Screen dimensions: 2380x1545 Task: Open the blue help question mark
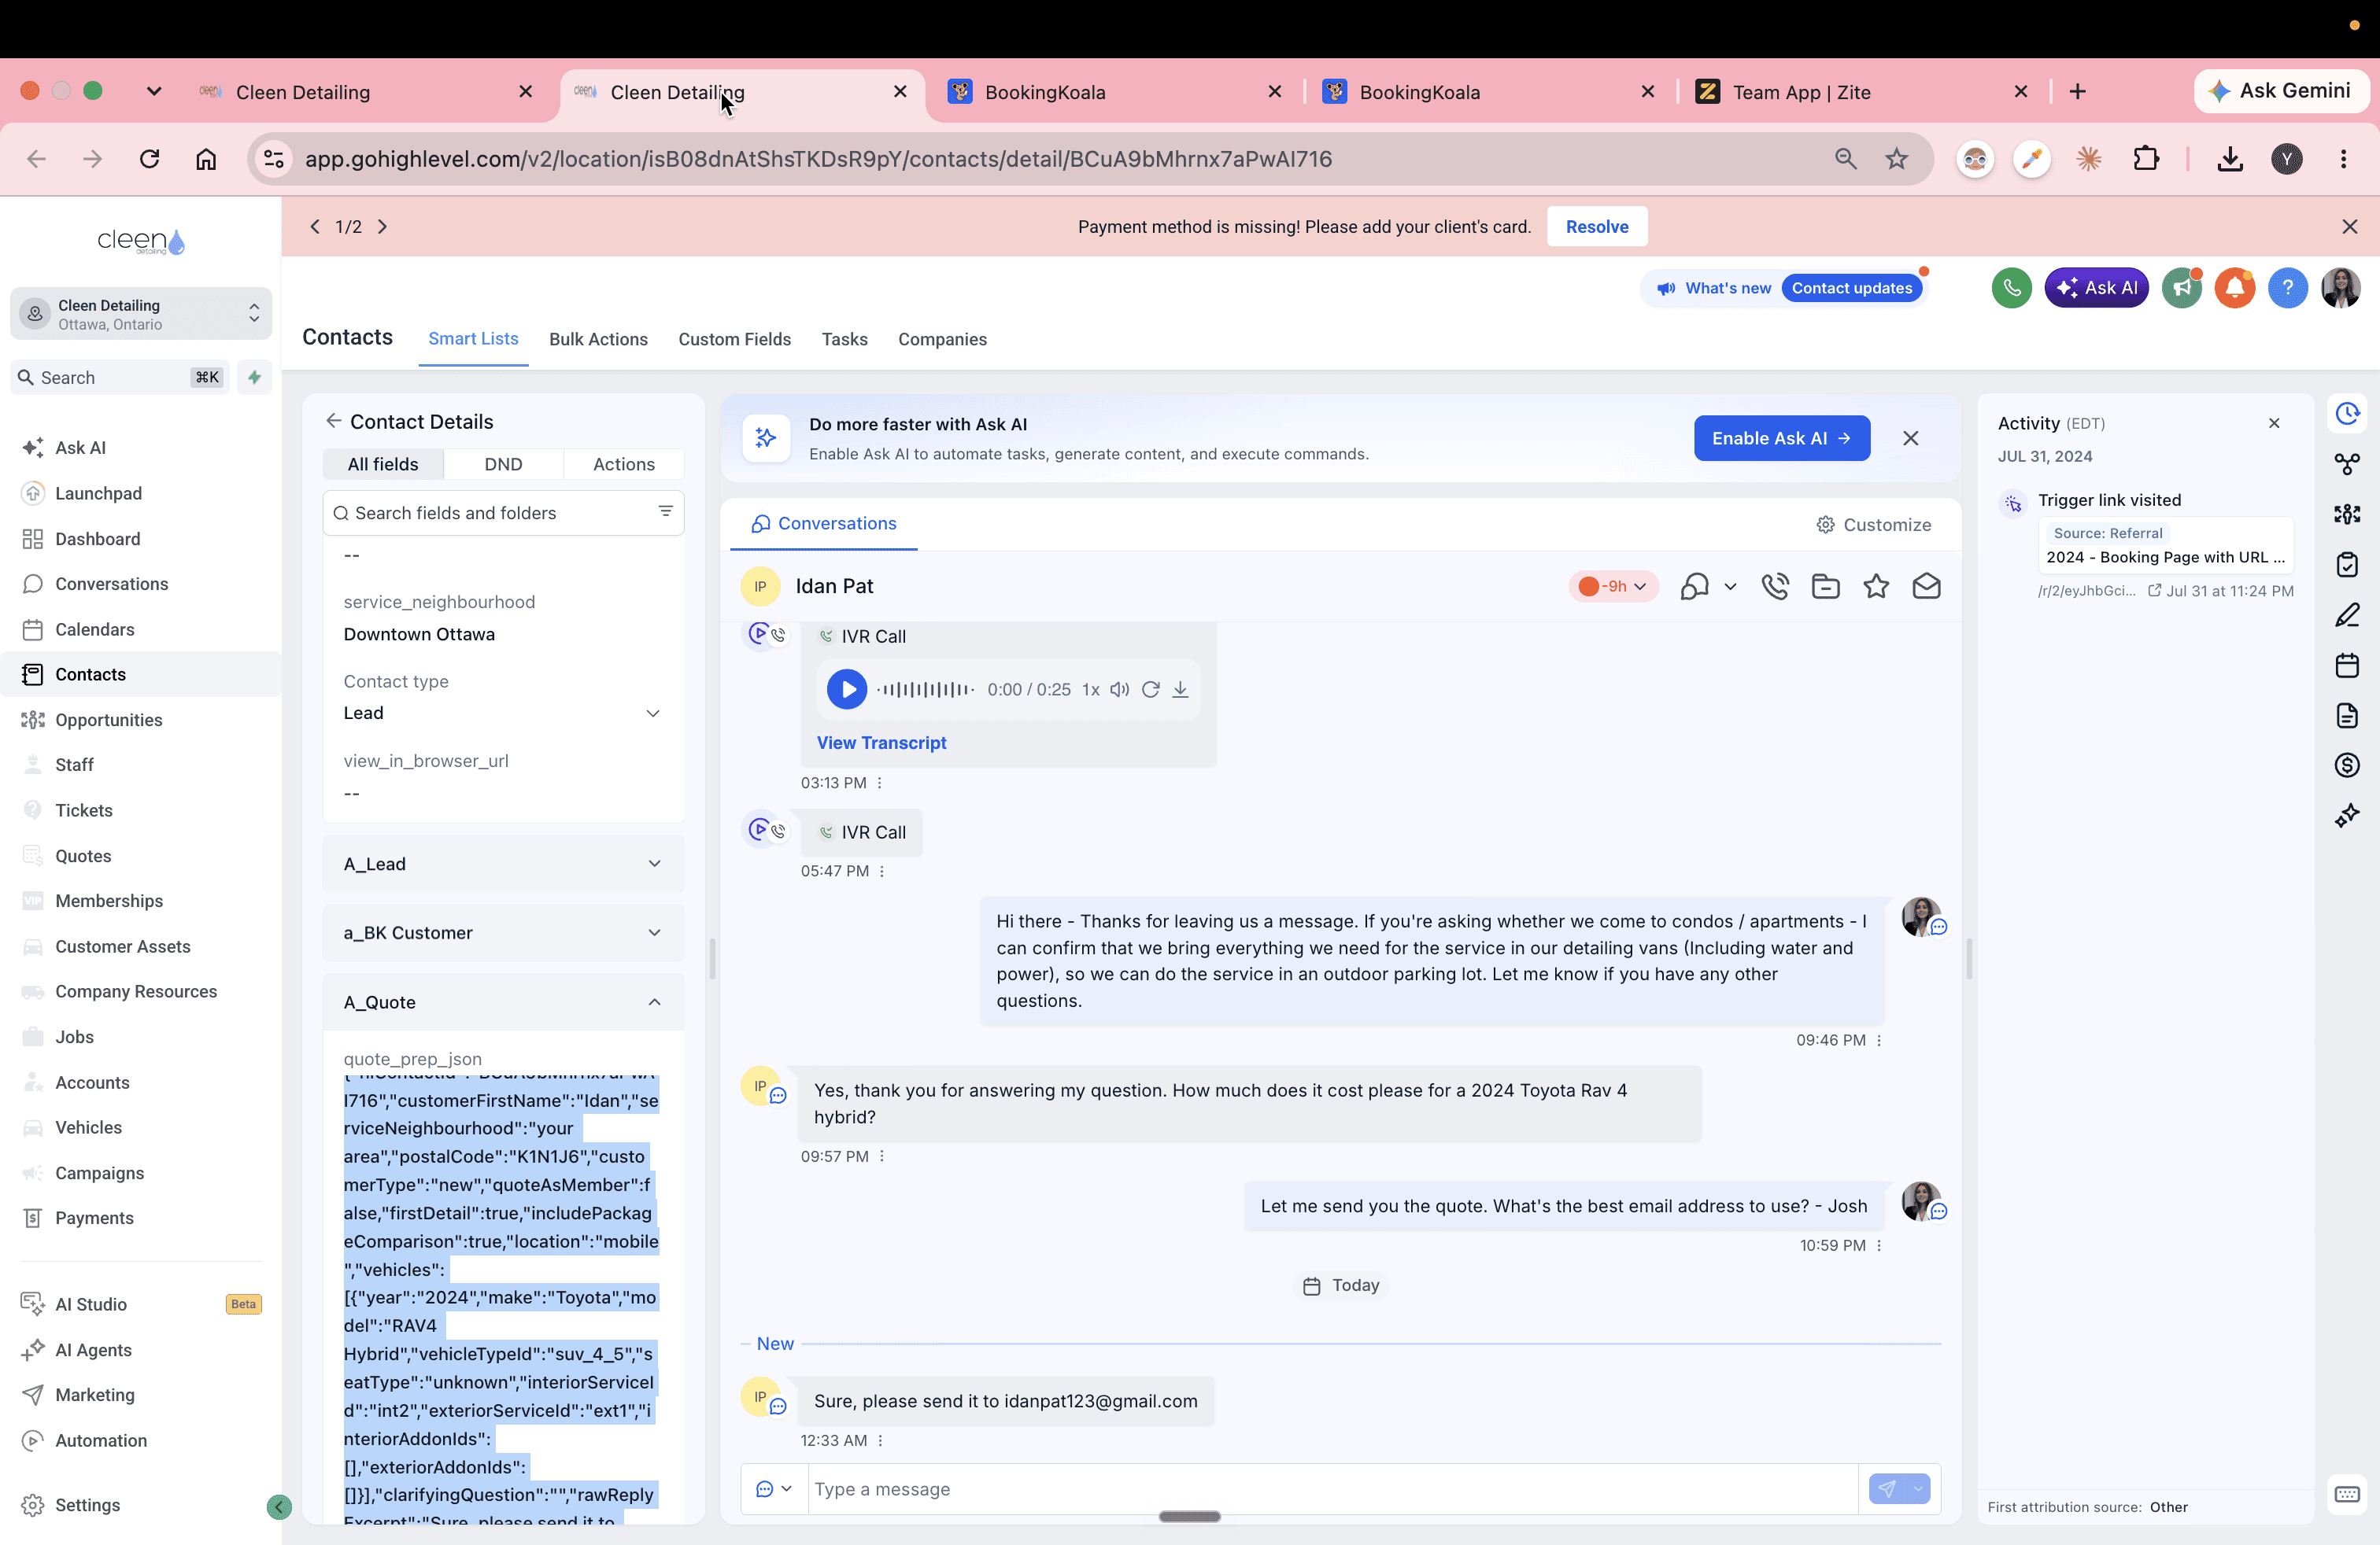[2287, 288]
